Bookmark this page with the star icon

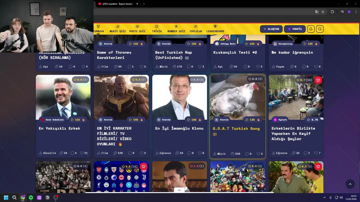click(x=323, y=12)
